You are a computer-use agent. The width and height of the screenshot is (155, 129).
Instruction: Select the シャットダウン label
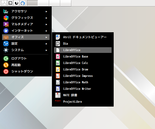pos(22,71)
